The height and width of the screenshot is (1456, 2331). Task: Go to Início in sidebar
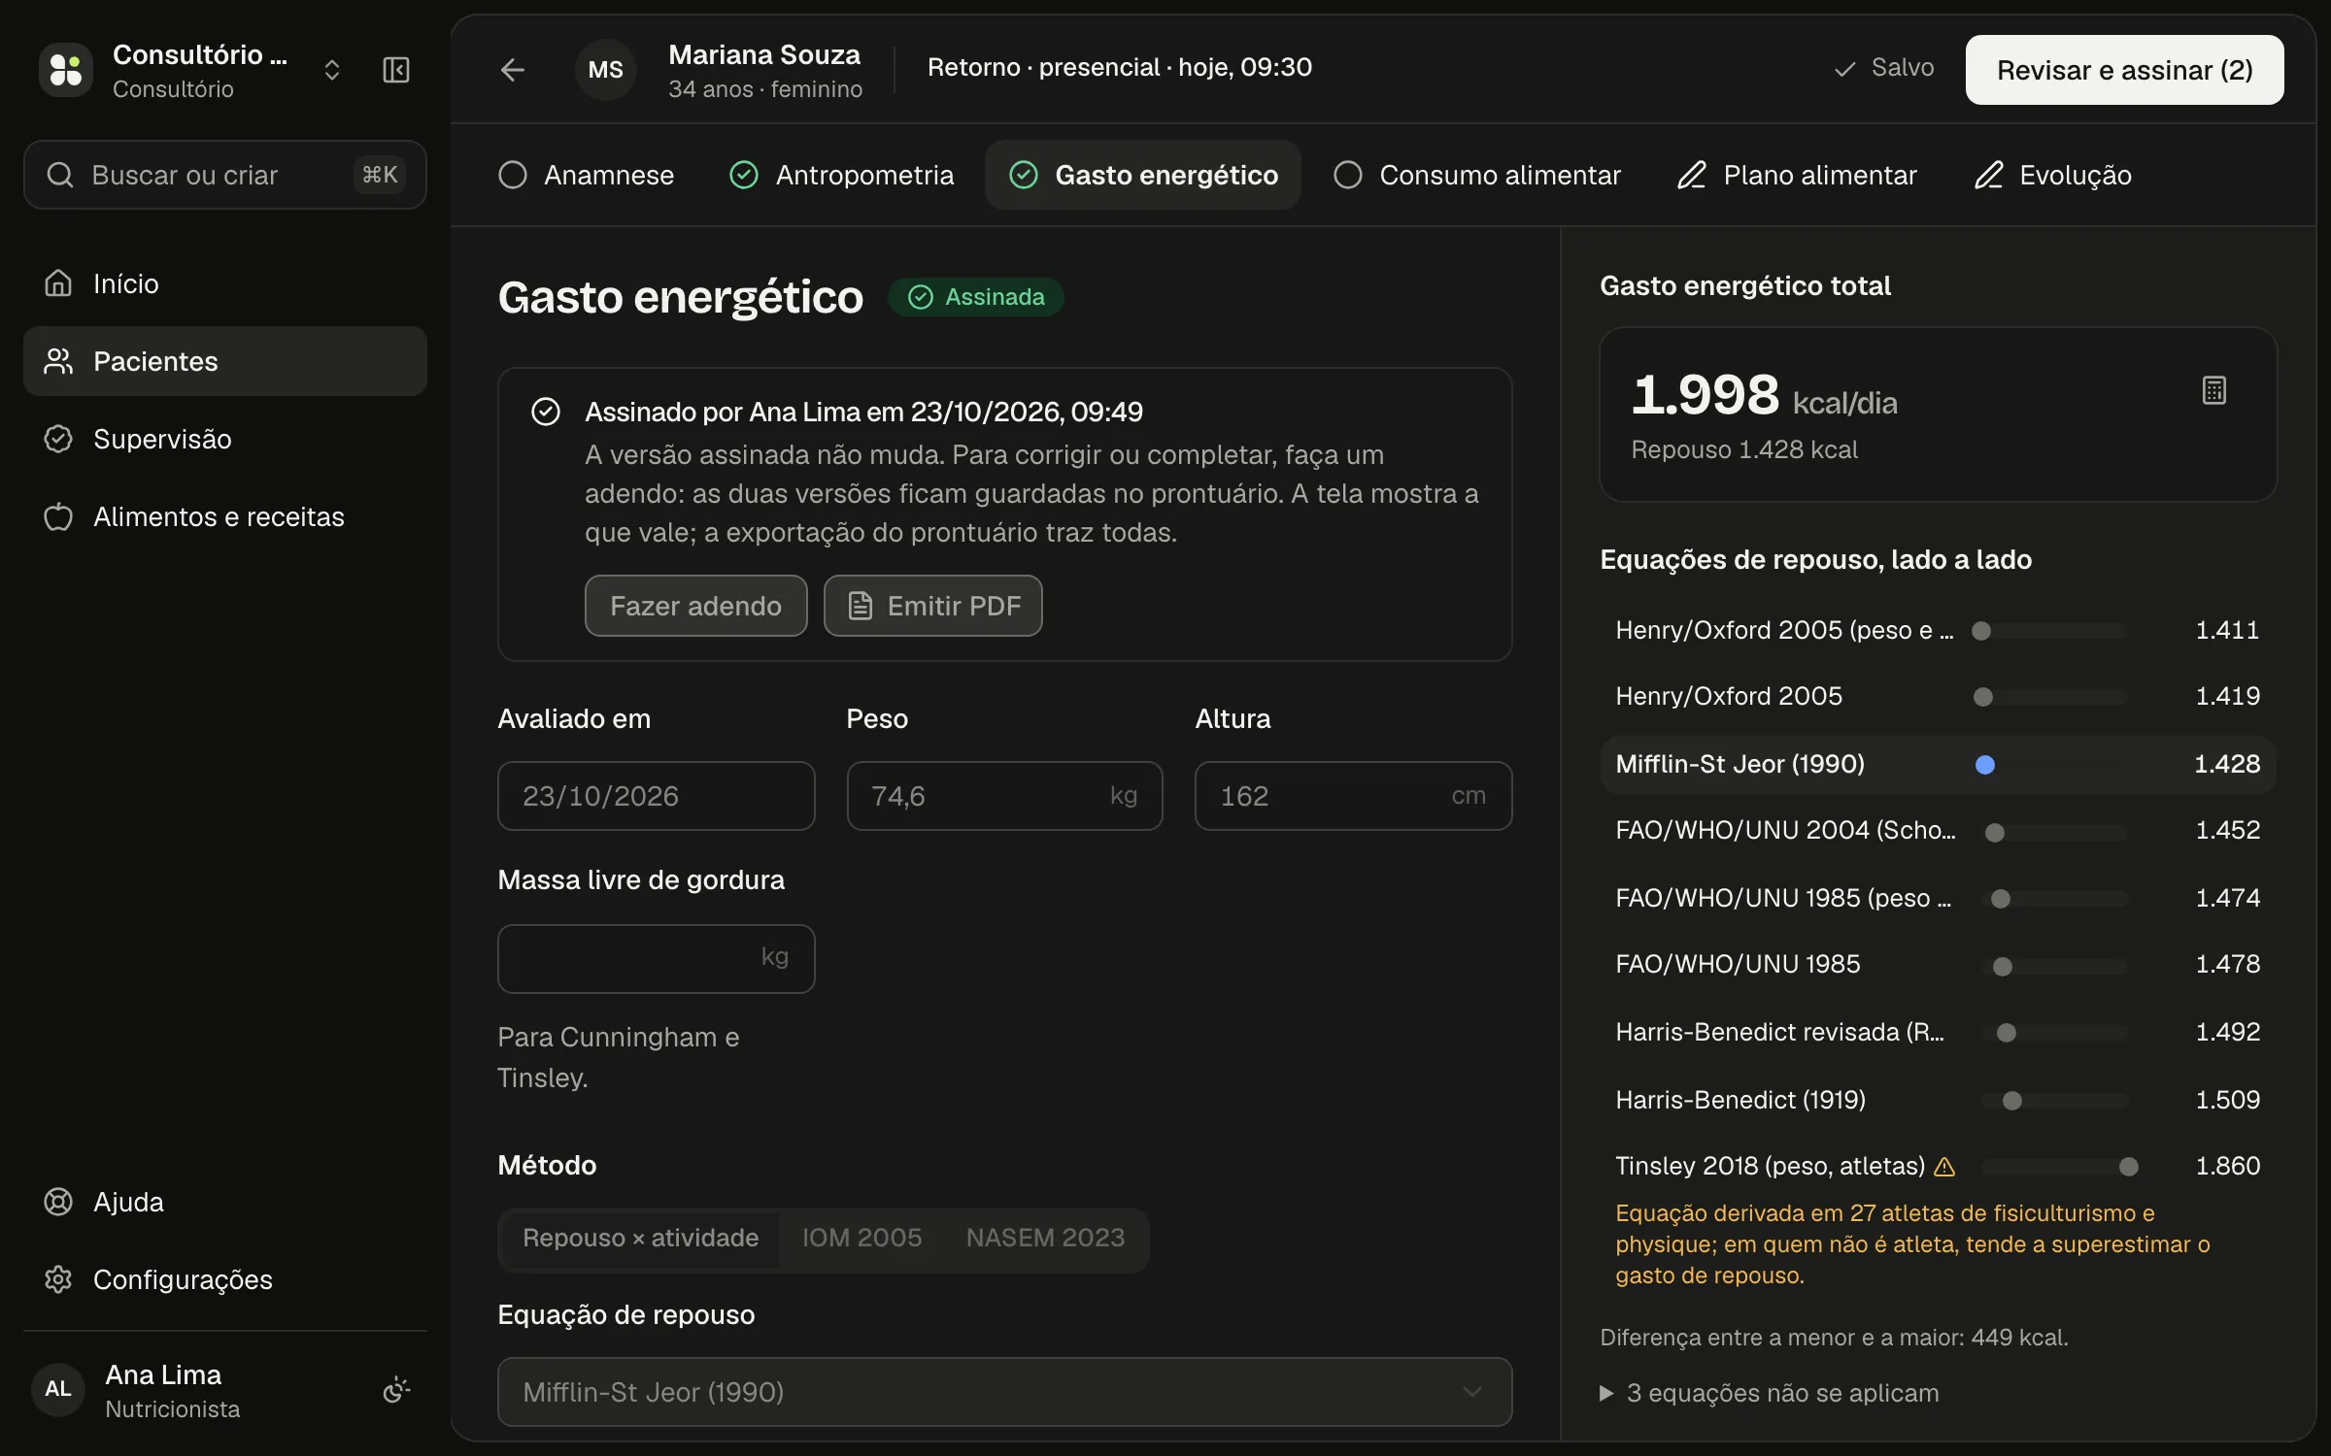tap(225, 283)
